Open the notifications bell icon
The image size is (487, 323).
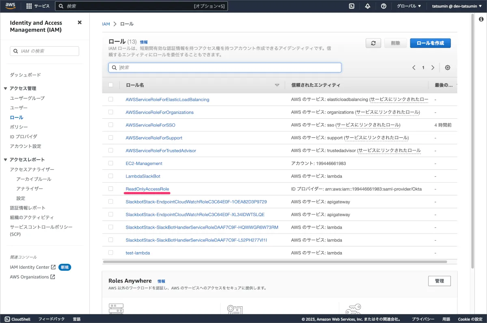[x=368, y=6]
